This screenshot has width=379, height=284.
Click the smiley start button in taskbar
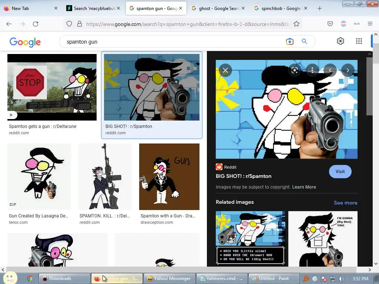click(10, 278)
